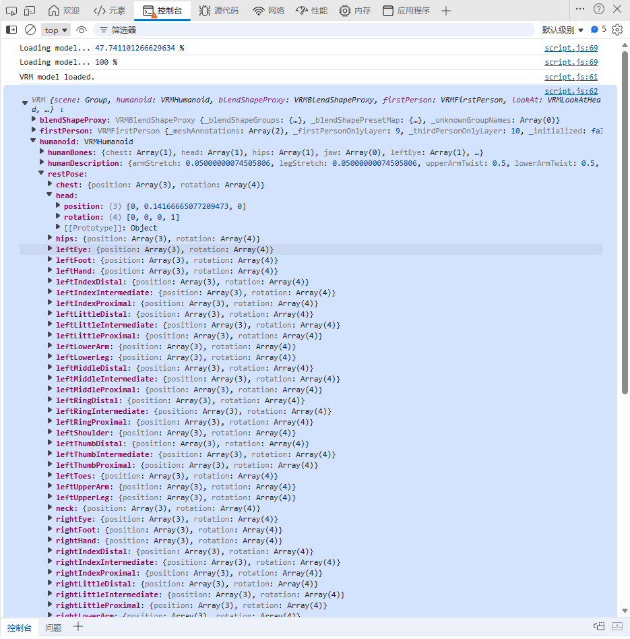Screen dimensions: 630x639
Task: Expand the head position array
Action: coord(58,205)
